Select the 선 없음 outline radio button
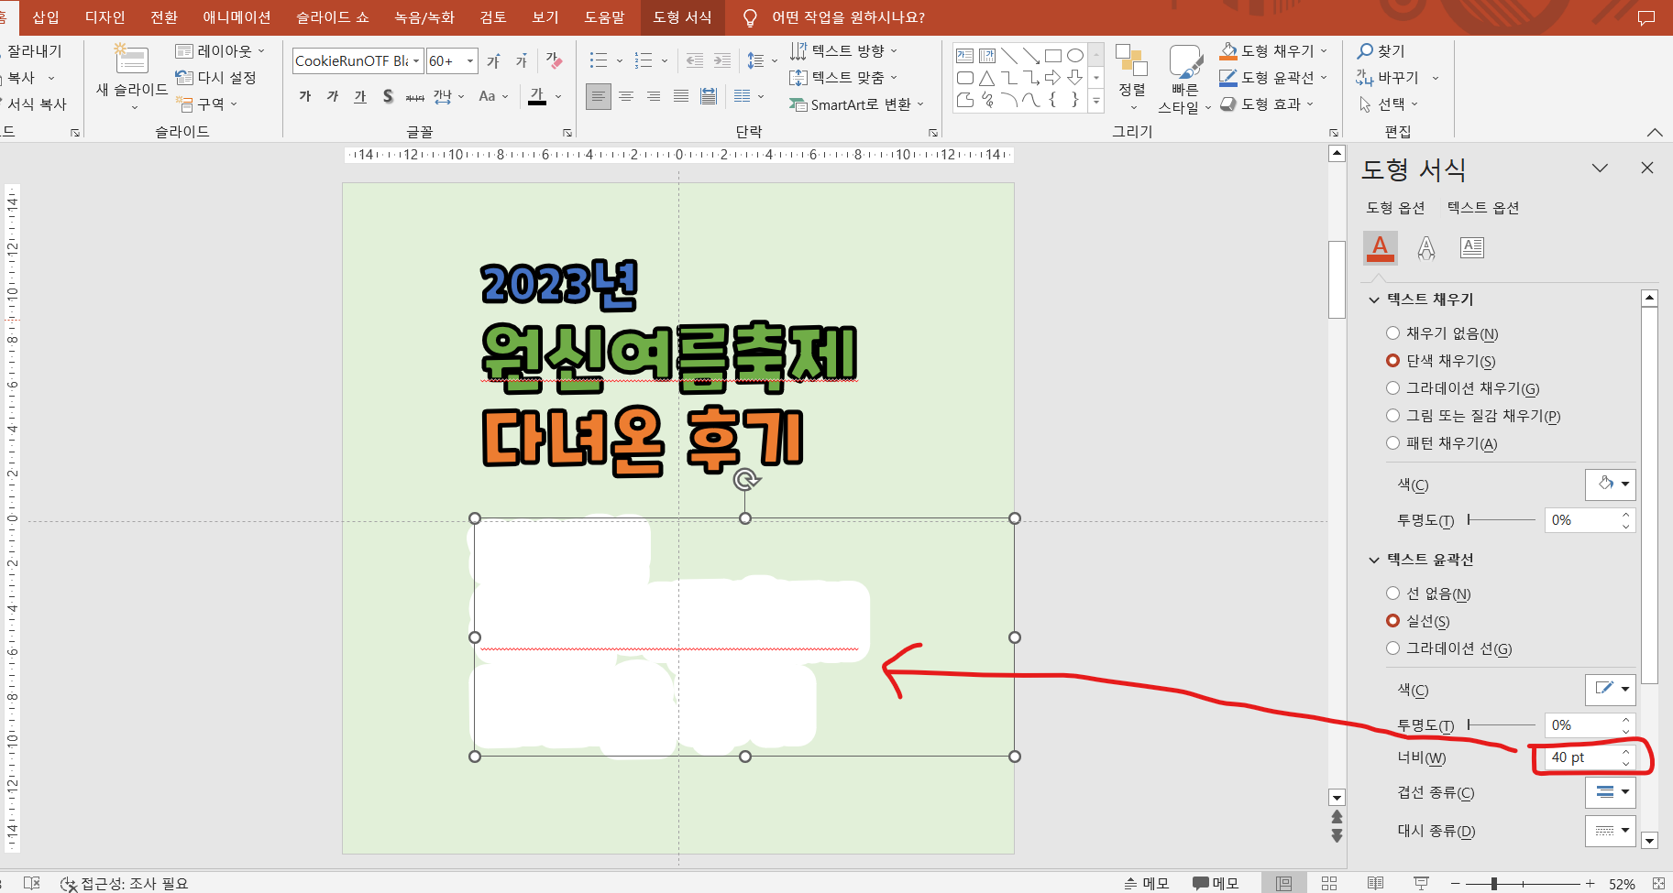 coord(1392,594)
